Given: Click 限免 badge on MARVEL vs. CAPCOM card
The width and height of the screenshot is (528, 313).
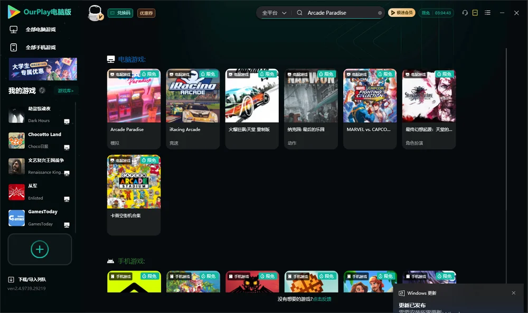Looking at the screenshot, I should [385, 74].
